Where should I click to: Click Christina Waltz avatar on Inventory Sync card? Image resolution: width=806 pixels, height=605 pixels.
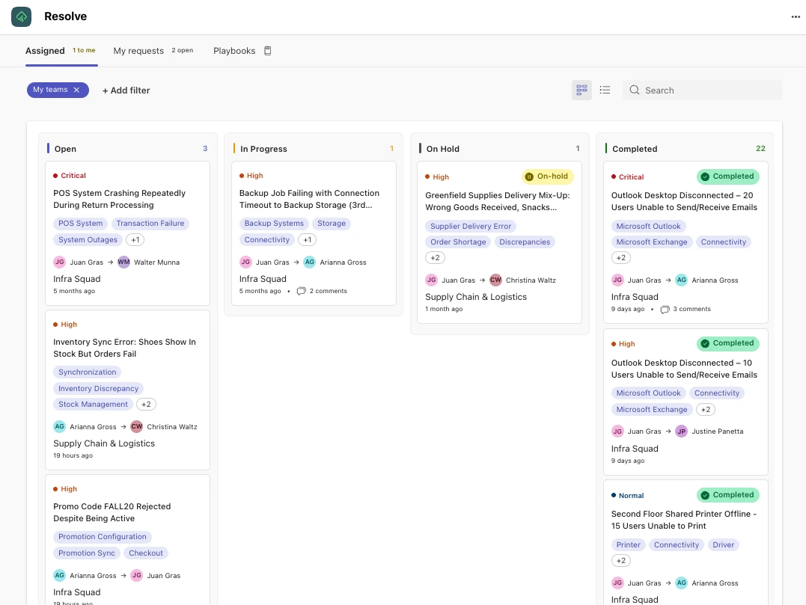point(137,426)
